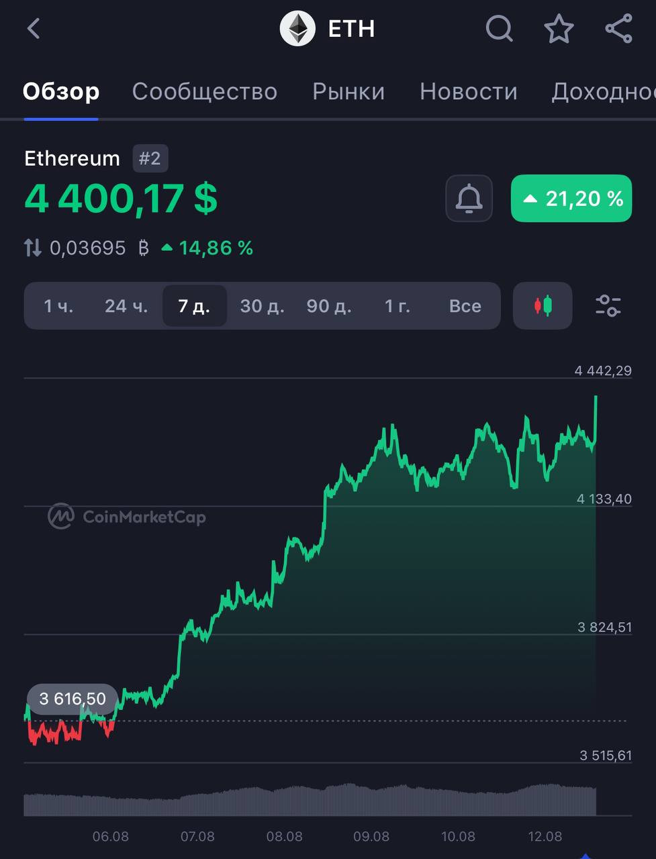Open the search magnifier icon
The image size is (656, 859).
pos(499,29)
